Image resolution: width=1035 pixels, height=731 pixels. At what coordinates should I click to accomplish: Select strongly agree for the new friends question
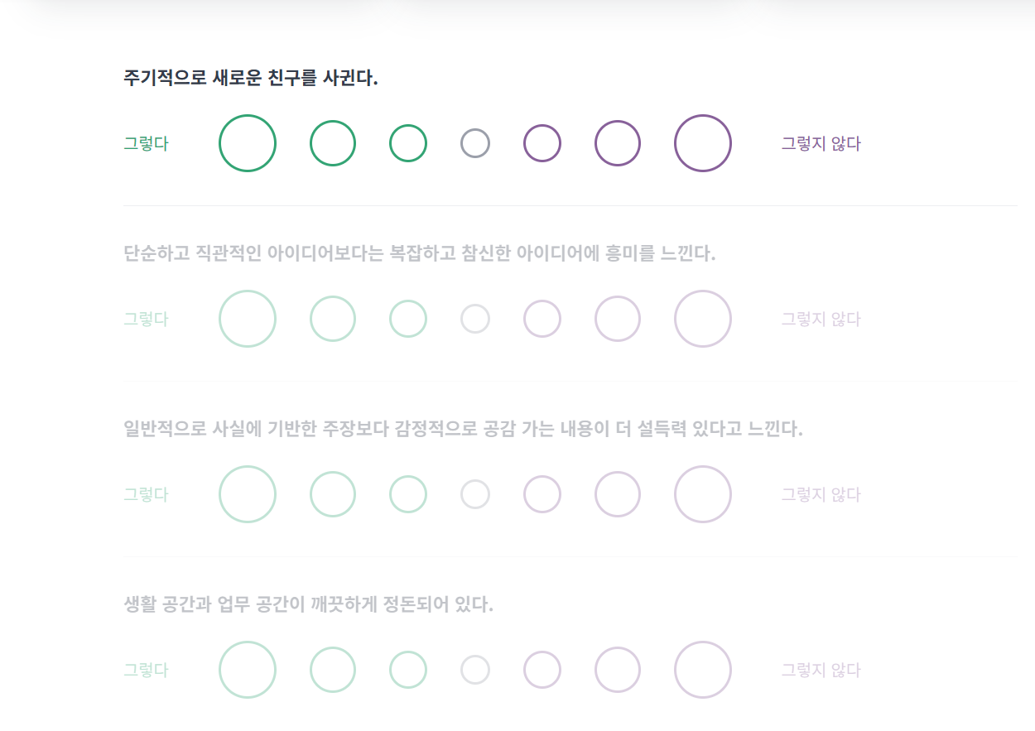[247, 142]
